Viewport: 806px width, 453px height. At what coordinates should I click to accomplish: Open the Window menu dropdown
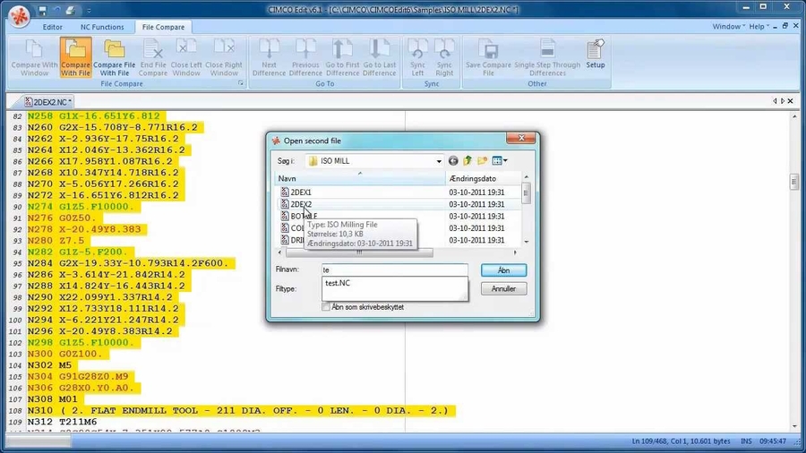(729, 27)
